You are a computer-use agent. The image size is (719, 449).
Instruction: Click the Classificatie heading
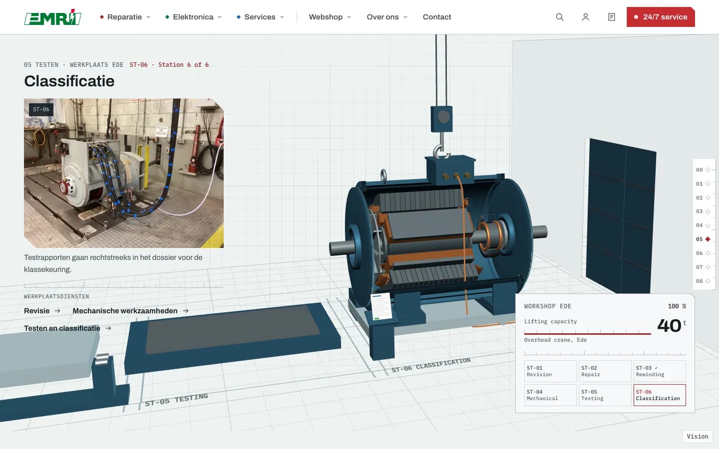click(69, 81)
